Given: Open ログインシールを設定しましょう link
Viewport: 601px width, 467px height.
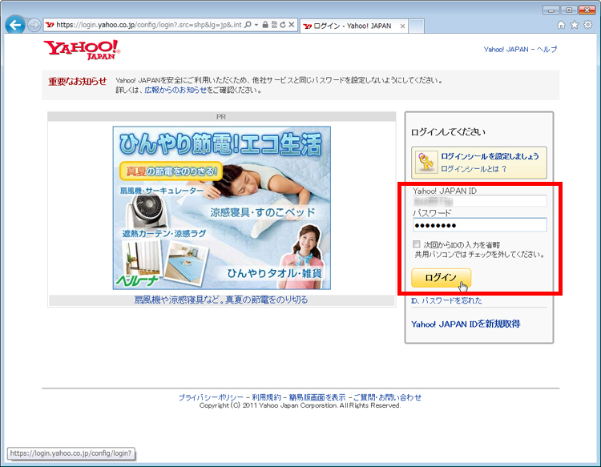Looking at the screenshot, I should (490, 156).
